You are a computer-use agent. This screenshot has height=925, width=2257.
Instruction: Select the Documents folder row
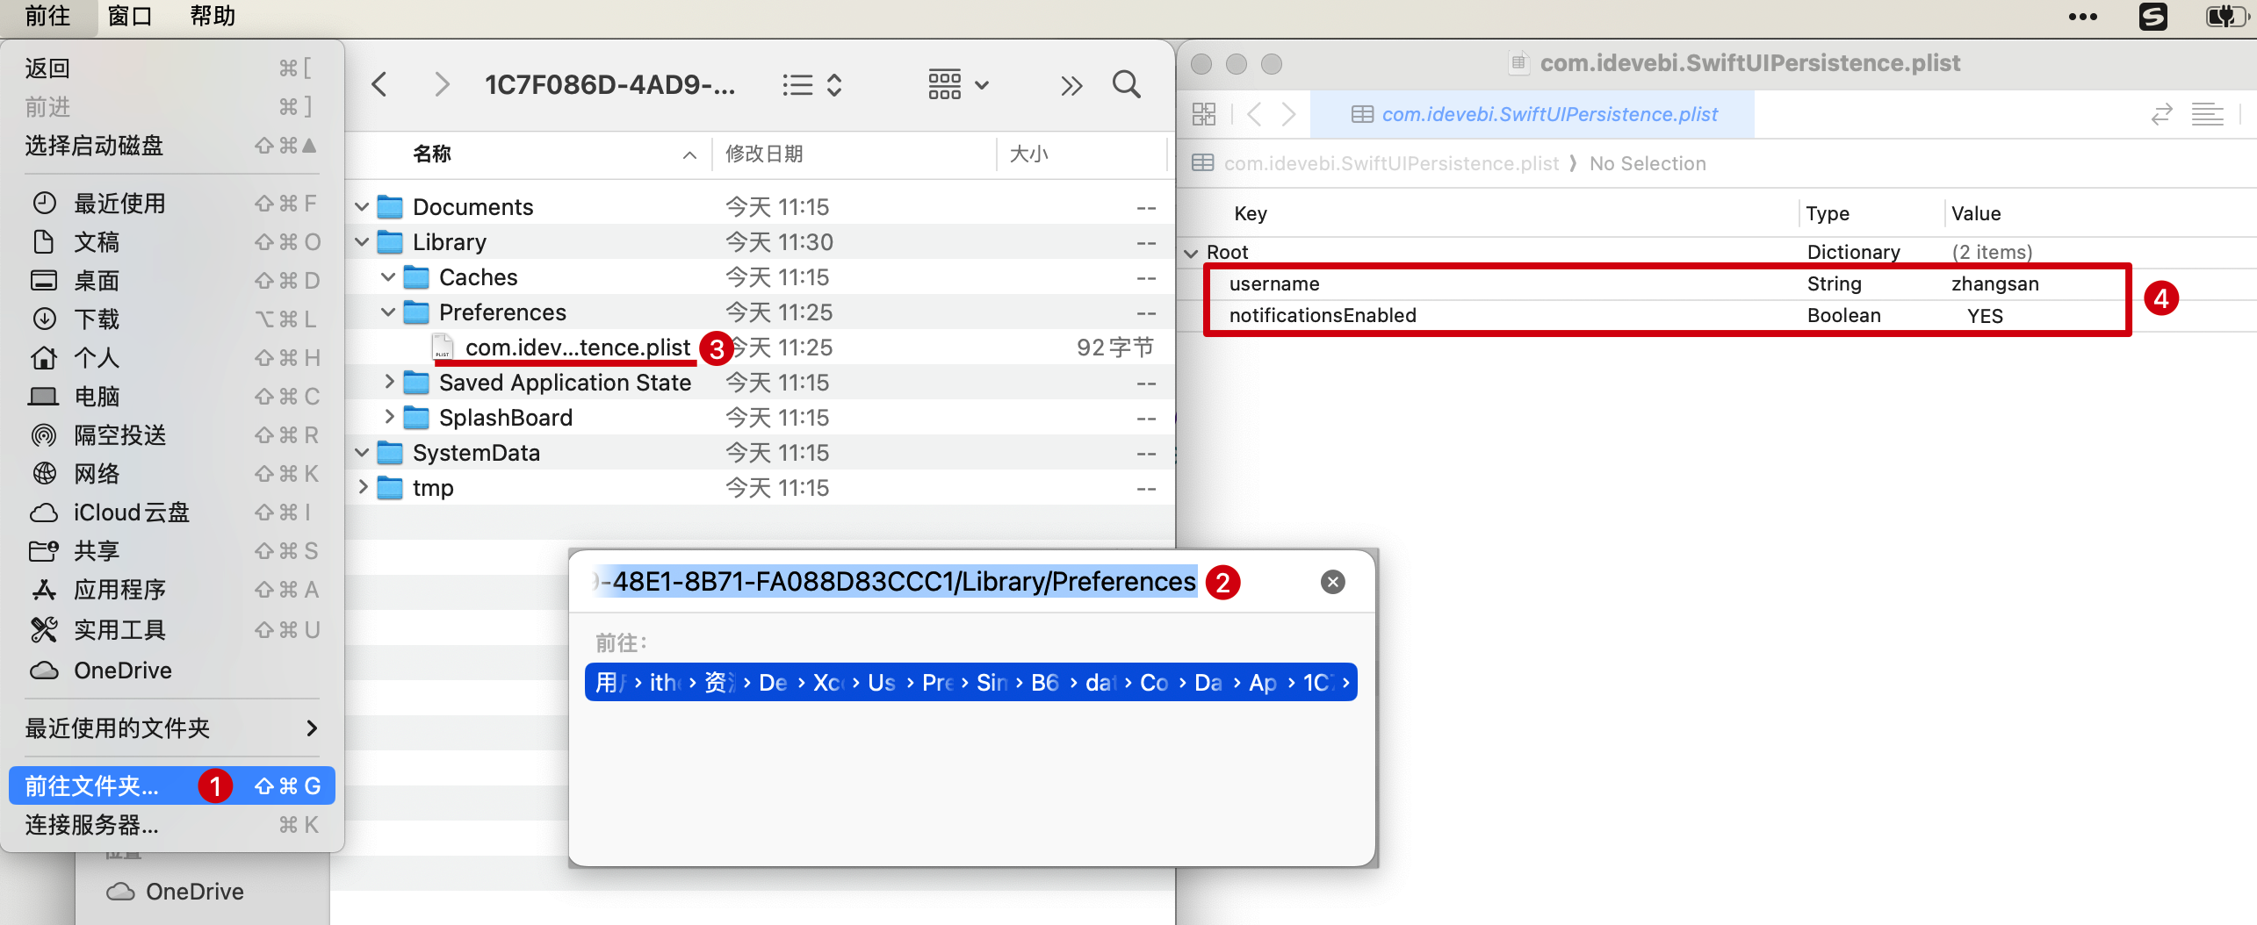pos(761,207)
